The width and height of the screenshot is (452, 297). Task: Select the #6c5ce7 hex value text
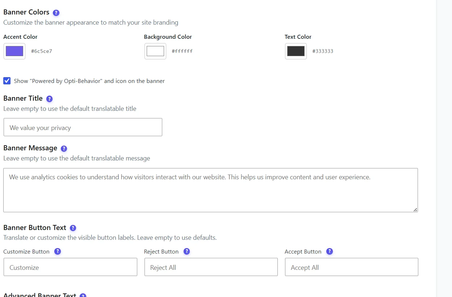(42, 51)
